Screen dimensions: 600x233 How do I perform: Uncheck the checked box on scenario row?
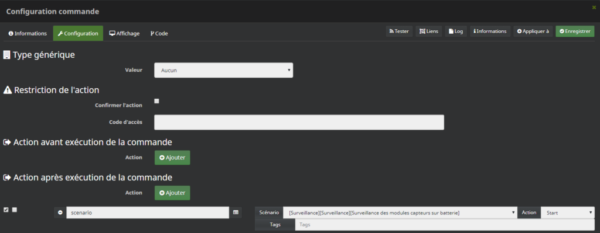tap(6, 210)
